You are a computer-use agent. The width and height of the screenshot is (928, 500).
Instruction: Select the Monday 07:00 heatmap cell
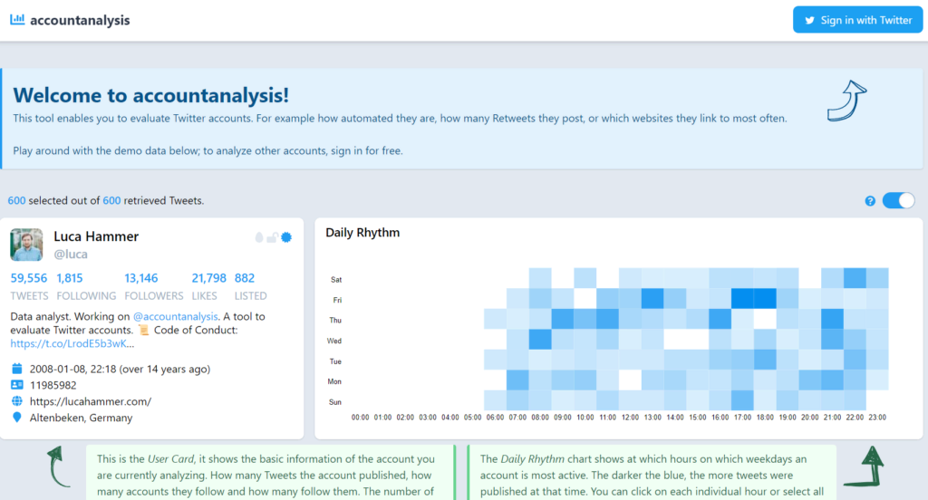coord(517,380)
